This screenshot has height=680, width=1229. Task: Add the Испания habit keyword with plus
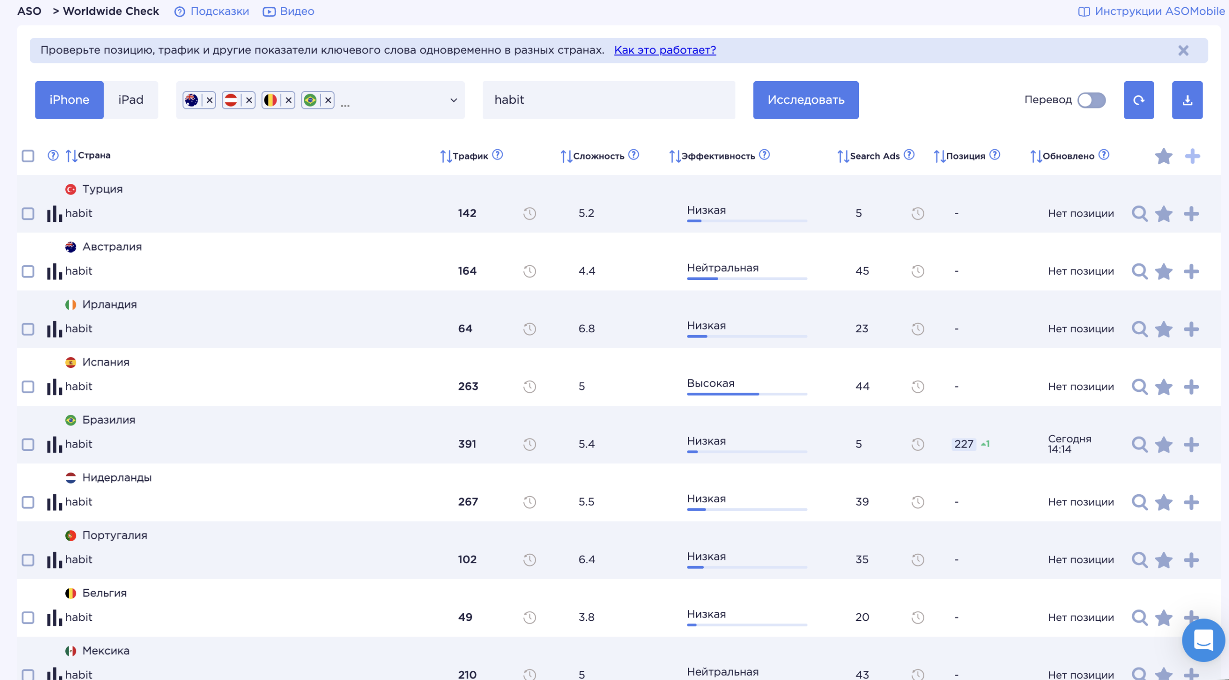point(1191,387)
